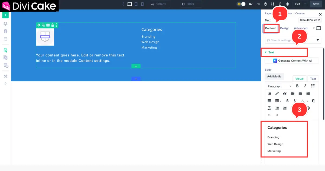
Task: Click the zoom 100% field
Action: tap(191, 4)
